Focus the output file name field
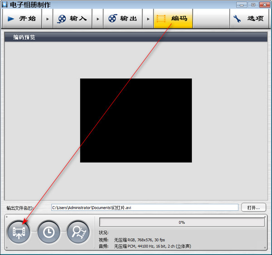 point(145,208)
